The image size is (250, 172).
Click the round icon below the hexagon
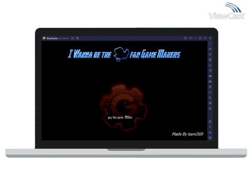tap(210, 108)
